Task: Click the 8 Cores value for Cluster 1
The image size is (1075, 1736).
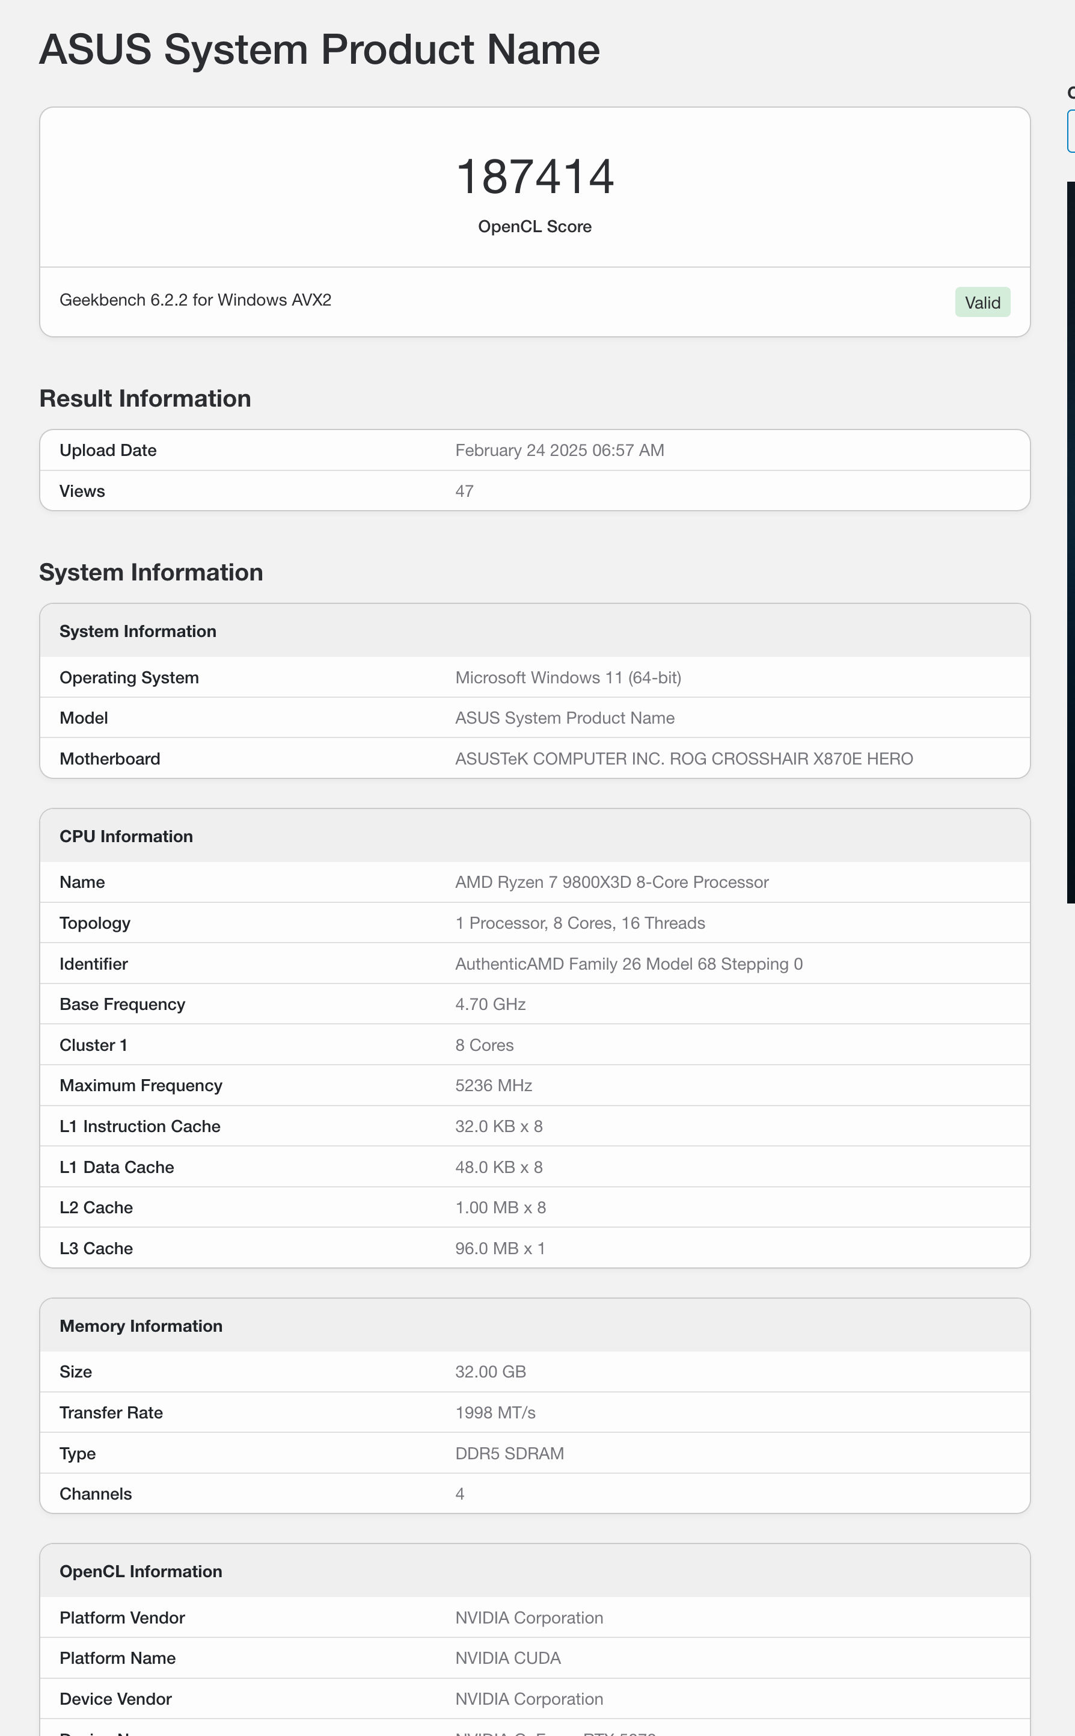Action: tap(484, 1045)
